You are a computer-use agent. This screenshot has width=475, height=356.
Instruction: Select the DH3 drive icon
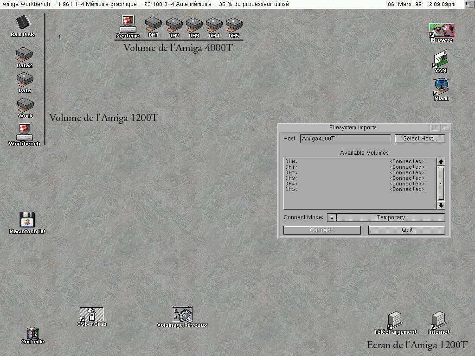[x=194, y=28]
